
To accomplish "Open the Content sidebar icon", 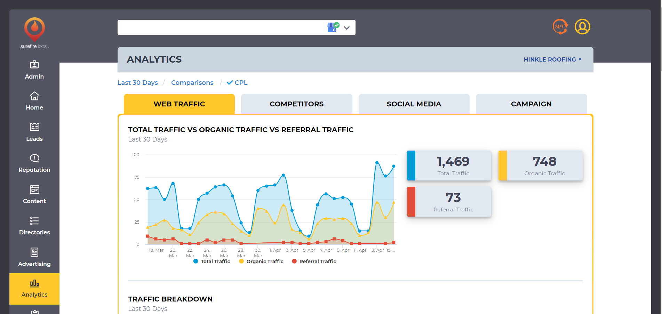I will [34, 190].
